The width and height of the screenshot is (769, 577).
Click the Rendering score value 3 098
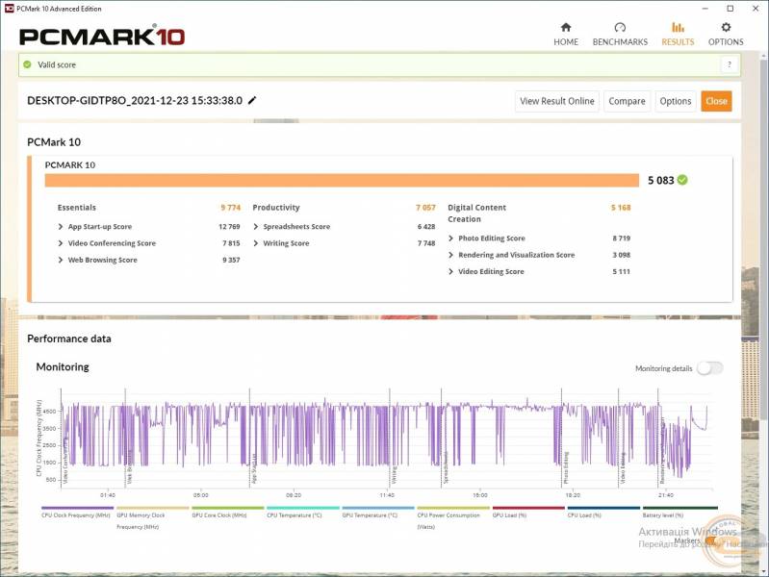(x=621, y=255)
